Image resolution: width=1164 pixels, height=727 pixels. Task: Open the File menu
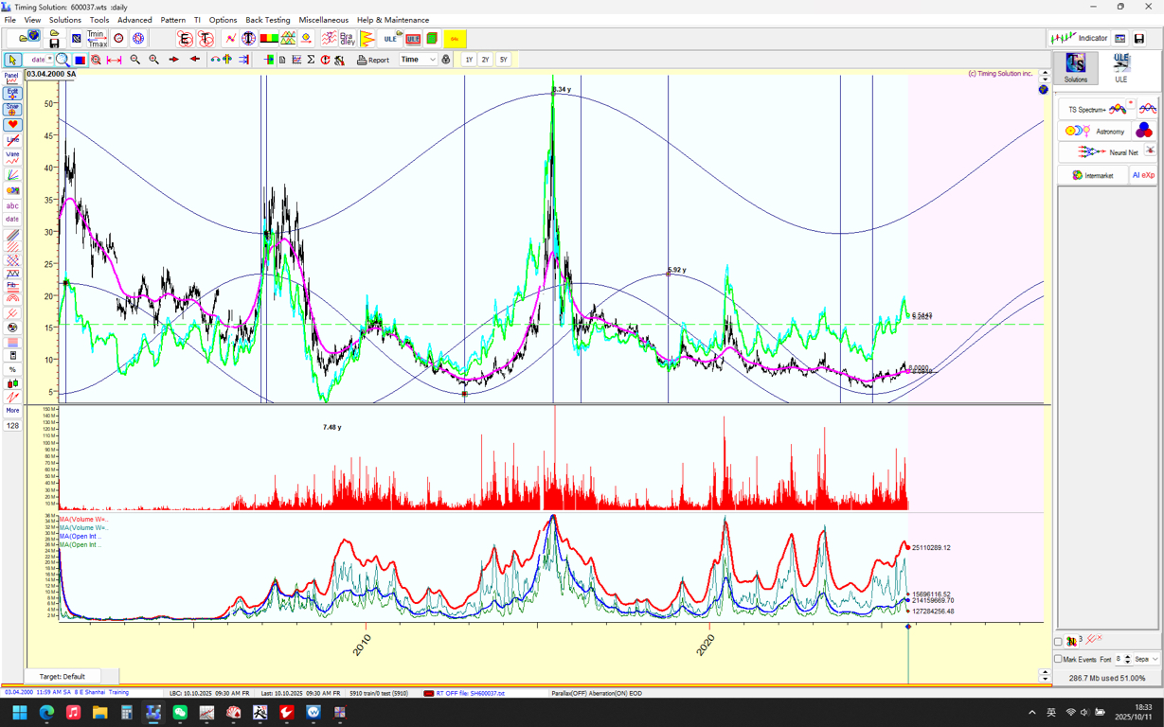[10, 20]
